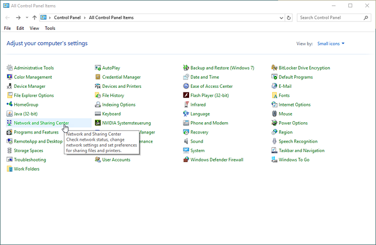376x245 pixels.
Task: Click the Default Programs icon
Action: tap(274, 77)
